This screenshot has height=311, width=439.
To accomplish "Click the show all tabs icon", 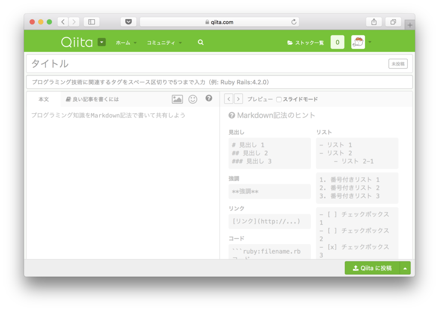I will point(394,22).
